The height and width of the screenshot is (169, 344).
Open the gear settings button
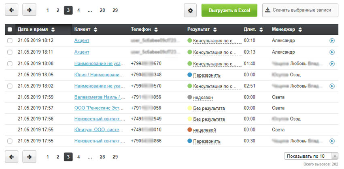191,10
